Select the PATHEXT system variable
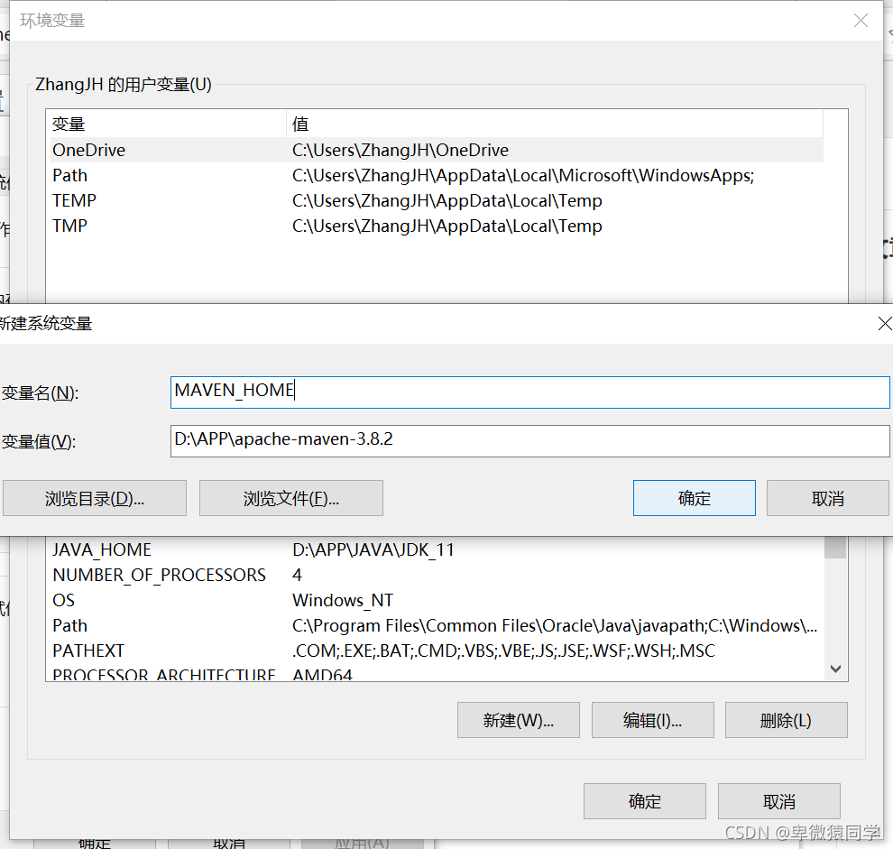Image resolution: width=893 pixels, height=849 pixels. [437, 651]
